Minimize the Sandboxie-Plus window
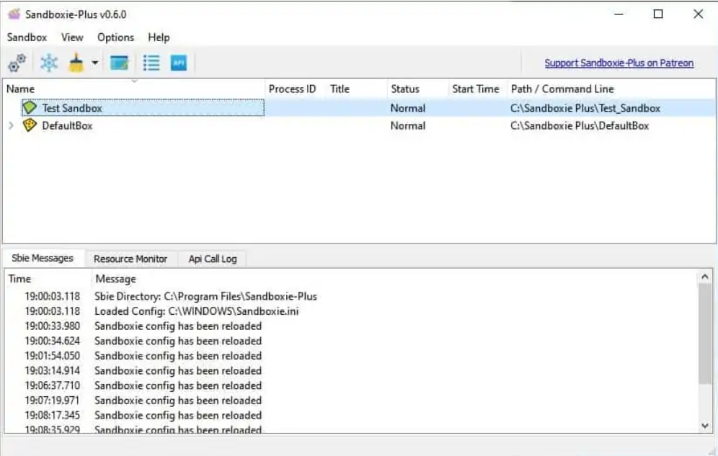The width and height of the screenshot is (718, 456). (x=619, y=14)
